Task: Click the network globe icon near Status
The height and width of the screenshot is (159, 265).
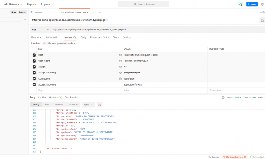Action: (x=223, y=98)
